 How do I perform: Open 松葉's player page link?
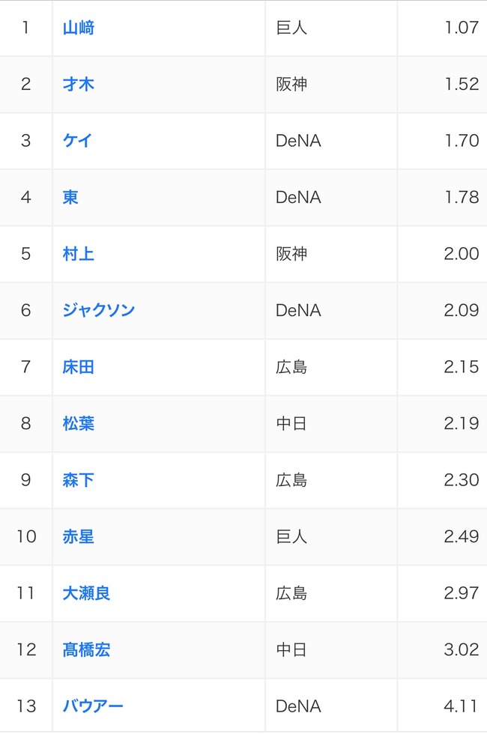pyautogui.click(x=79, y=423)
